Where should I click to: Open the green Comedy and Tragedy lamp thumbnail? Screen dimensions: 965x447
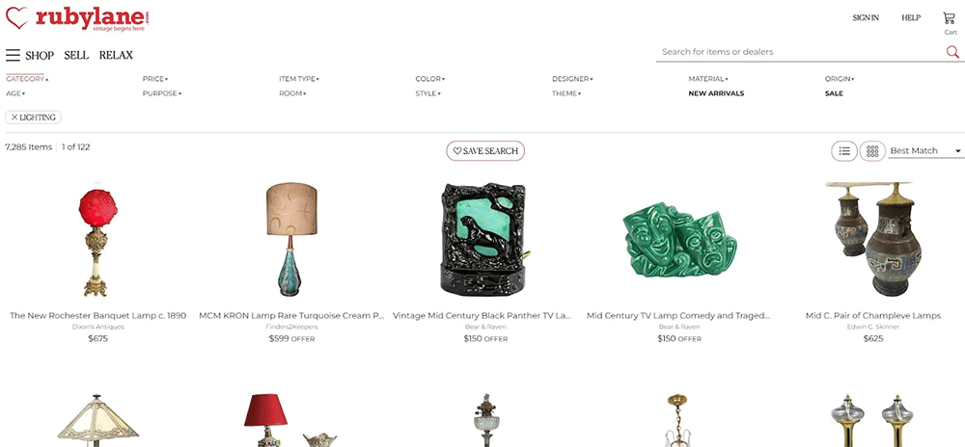tap(677, 241)
